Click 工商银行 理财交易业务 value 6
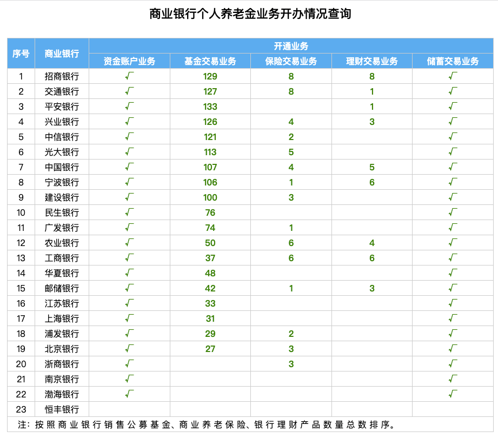This screenshot has width=498, height=438. [x=372, y=258]
